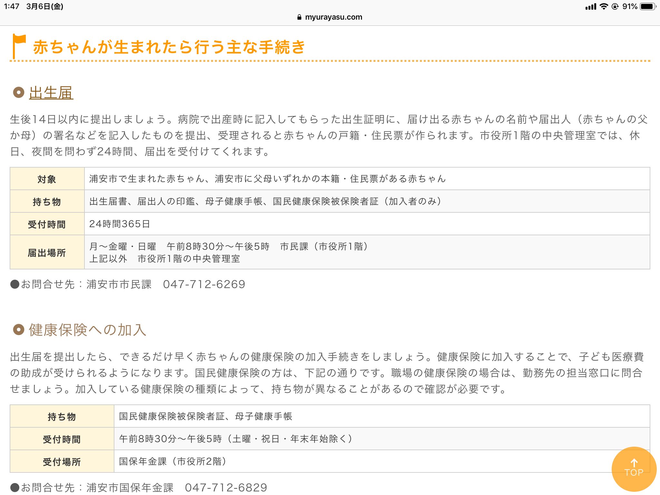Image resolution: width=660 pixels, height=495 pixels.
Task: Tap the bullet icon beside 健康保険への加入
Action: [x=19, y=330]
